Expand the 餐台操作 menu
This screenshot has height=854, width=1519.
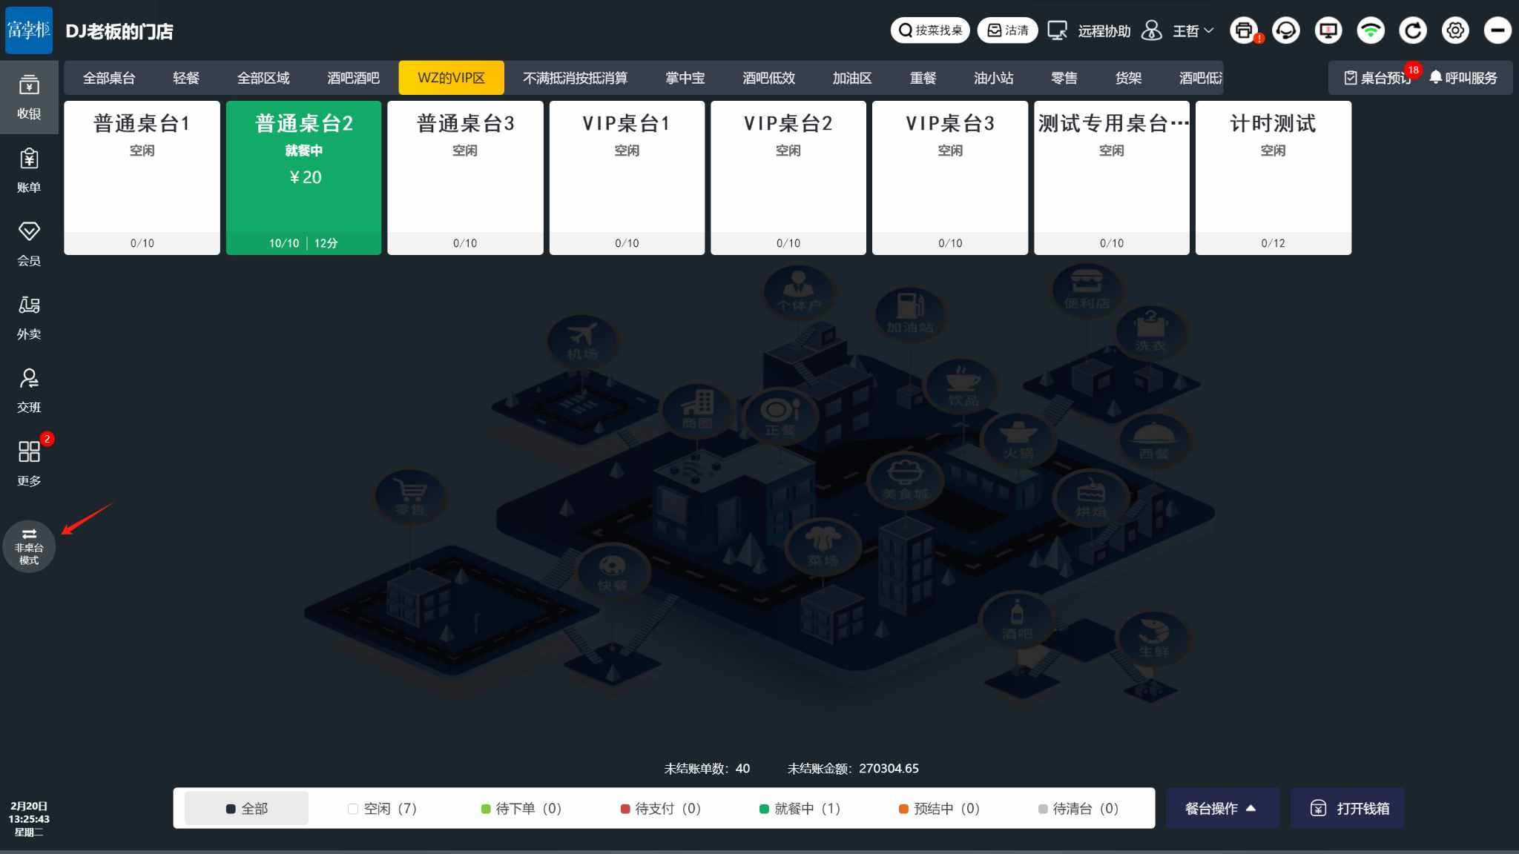[1222, 808]
